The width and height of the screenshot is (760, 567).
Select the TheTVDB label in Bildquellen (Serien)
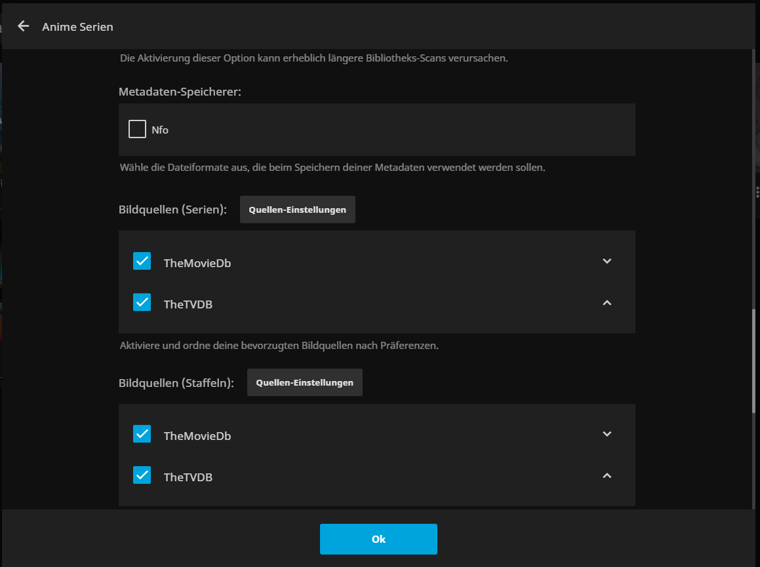point(188,304)
